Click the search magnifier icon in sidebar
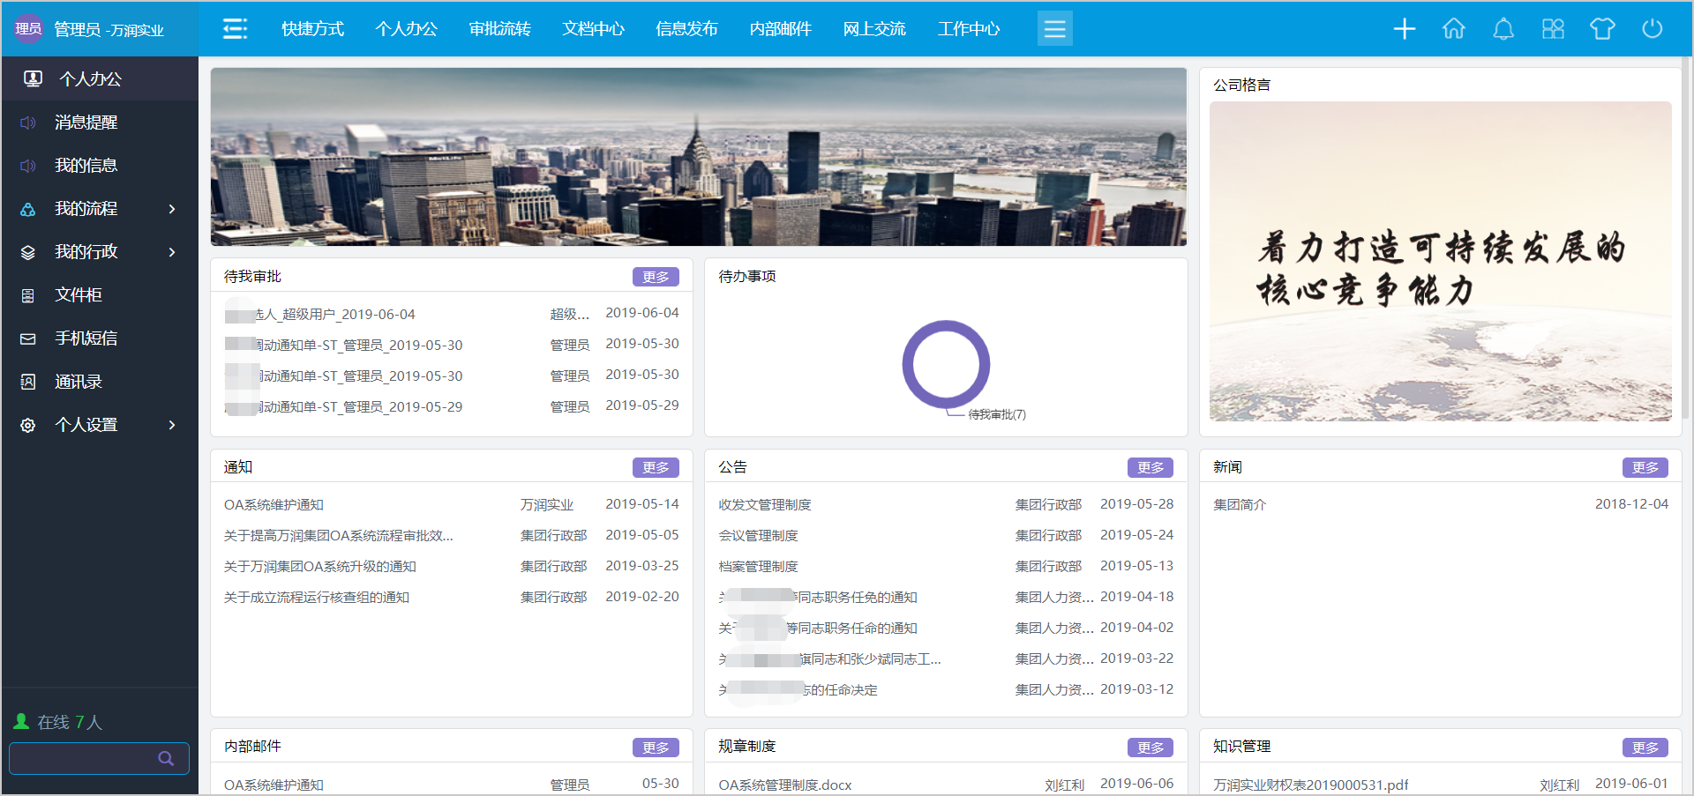Screen dimensions: 1694x796 tap(166, 758)
